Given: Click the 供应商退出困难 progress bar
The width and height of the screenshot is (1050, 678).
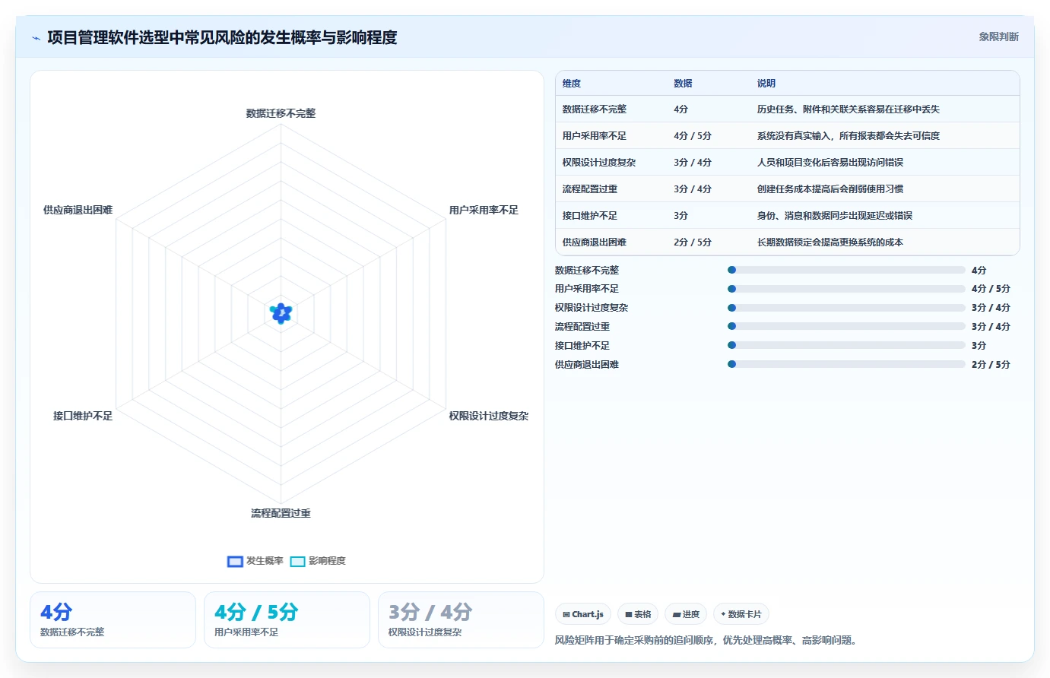Looking at the screenshot, I should tap(846, 364).
